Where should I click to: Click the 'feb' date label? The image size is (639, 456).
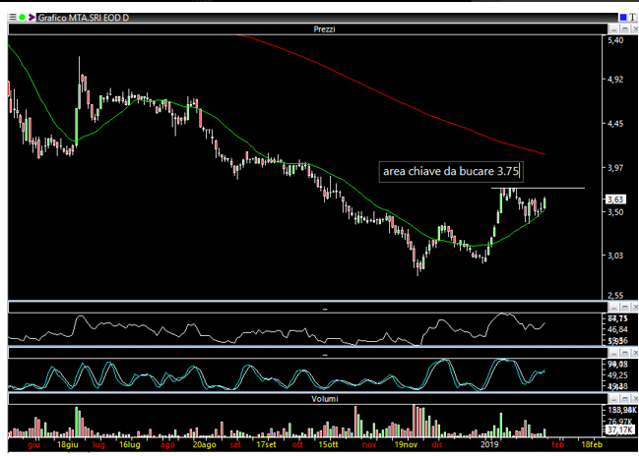pyautogui.click(x=558, y=444)
